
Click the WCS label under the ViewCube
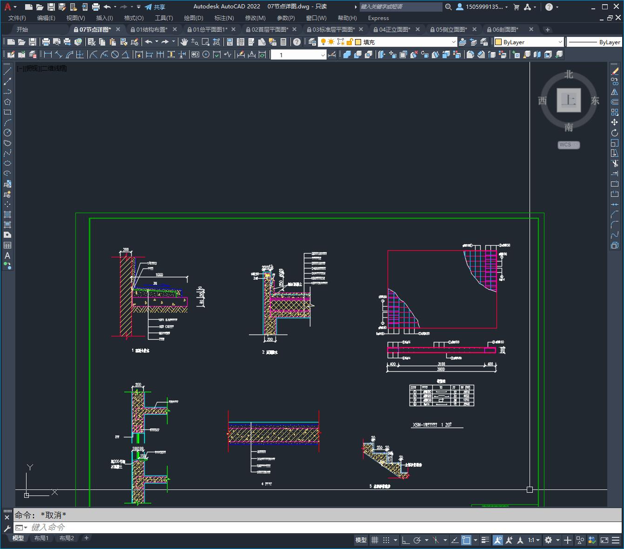click(569, 145)
